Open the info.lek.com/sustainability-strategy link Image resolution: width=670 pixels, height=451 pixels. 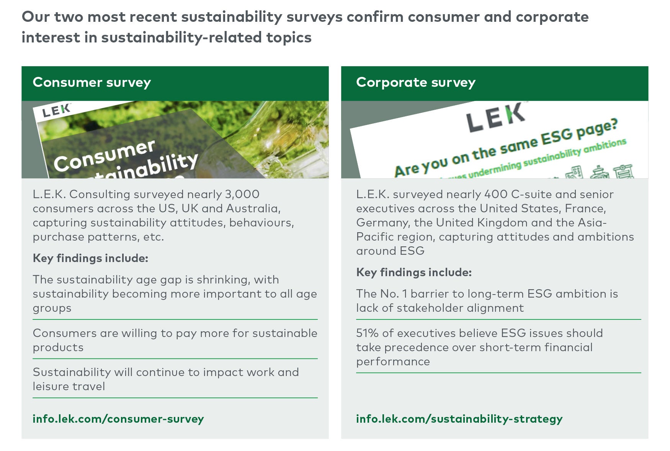(x=459, y=419)
